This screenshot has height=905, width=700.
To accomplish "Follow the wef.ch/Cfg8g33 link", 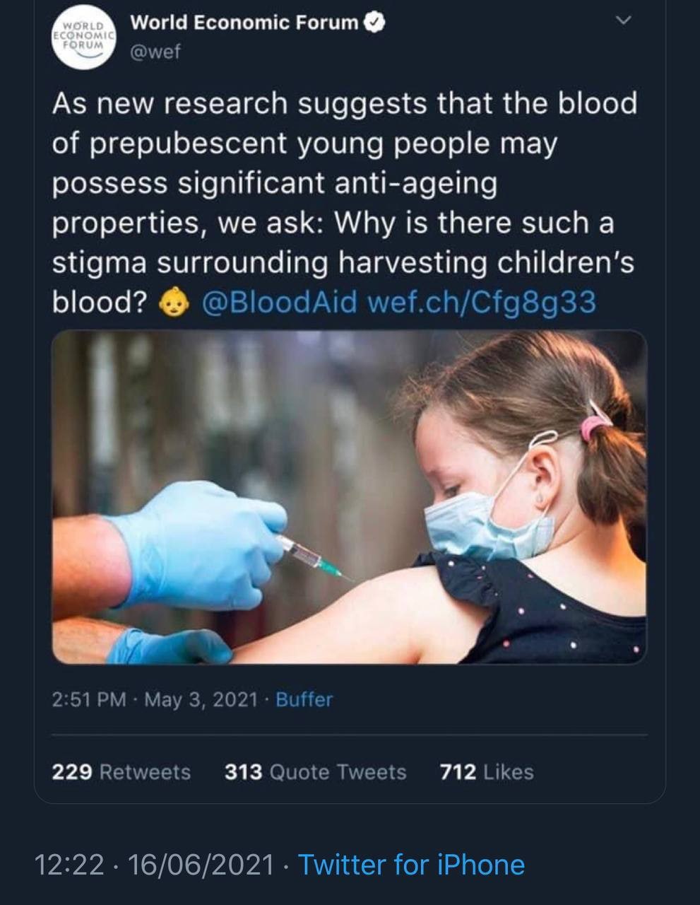I will click(x=482, y=303).
